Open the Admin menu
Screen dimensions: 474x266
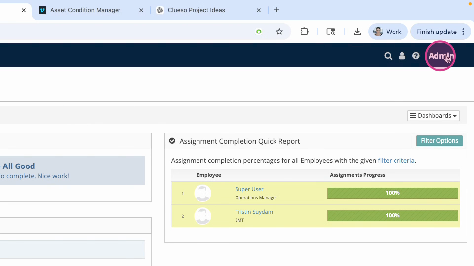coord(441,56)
